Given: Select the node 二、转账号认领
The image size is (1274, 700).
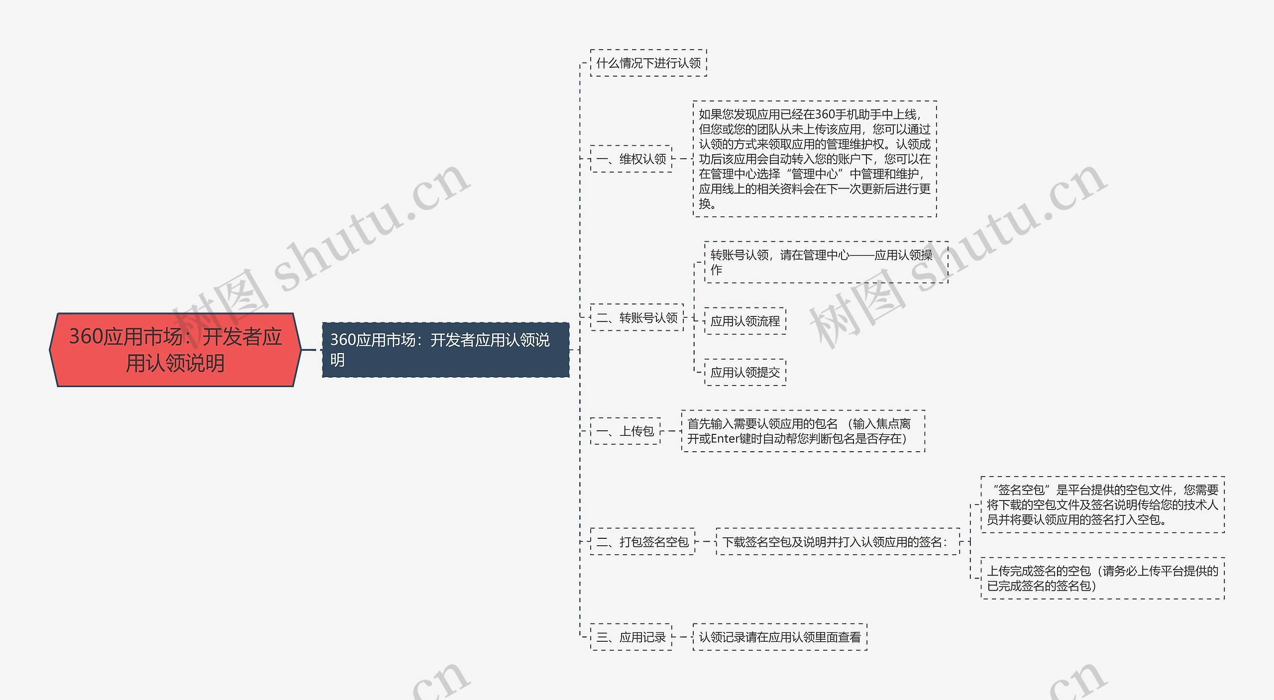Looking at the screenshot, I should [x=637, y=317].
